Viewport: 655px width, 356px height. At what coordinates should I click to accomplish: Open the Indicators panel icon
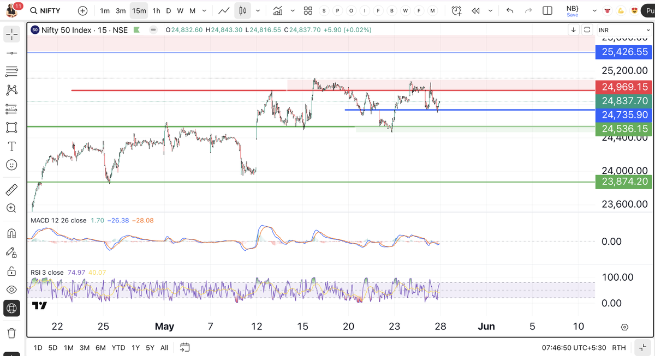pyautogui.click(x=278, y=10)
